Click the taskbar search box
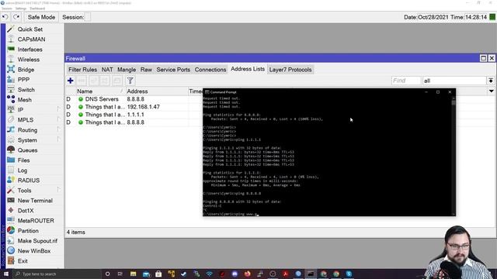The width and height of the screenshot is (497, 279). 57,274
